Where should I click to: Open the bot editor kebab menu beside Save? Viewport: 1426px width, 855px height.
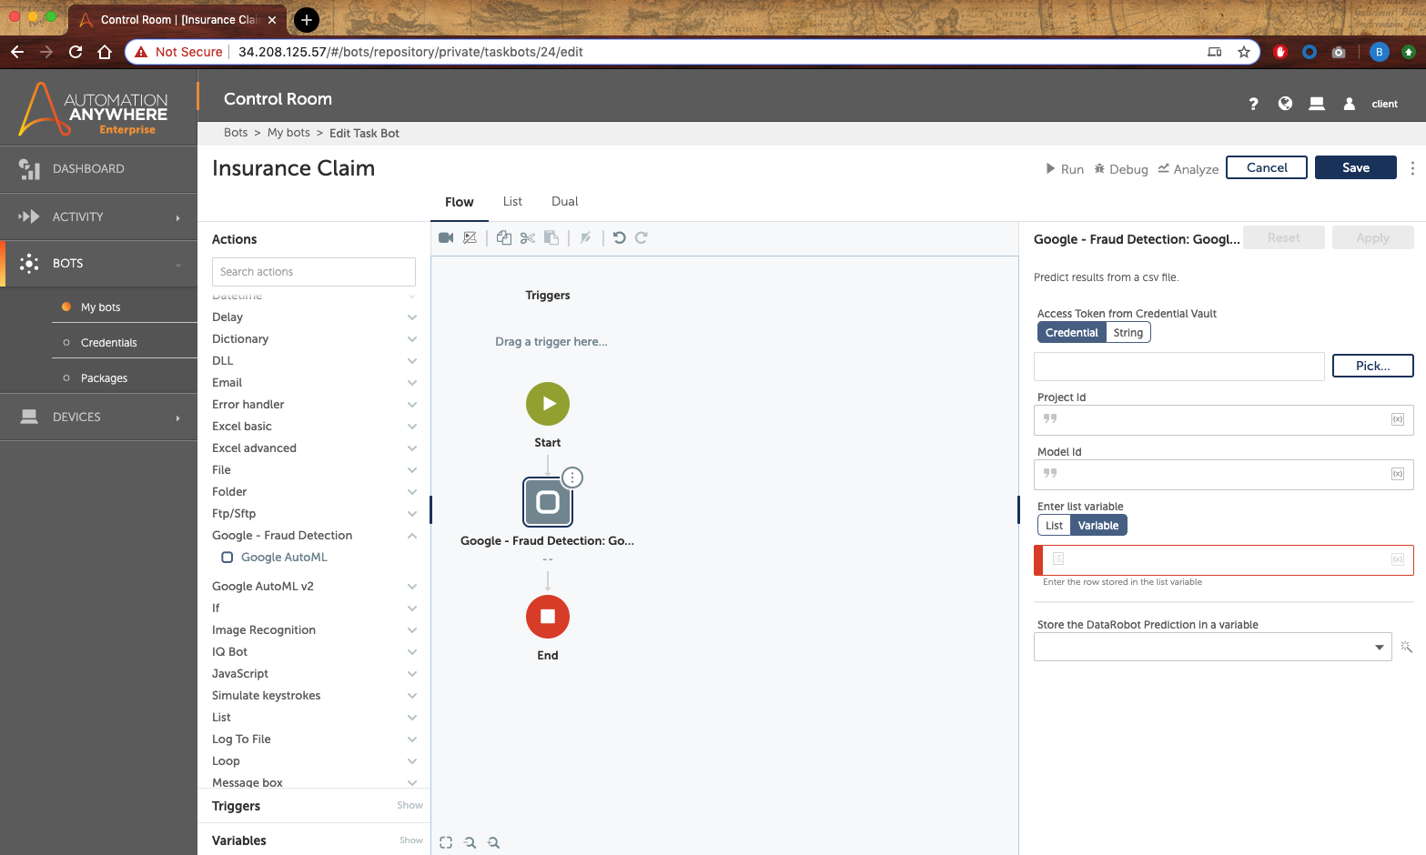click(1412, 168)
